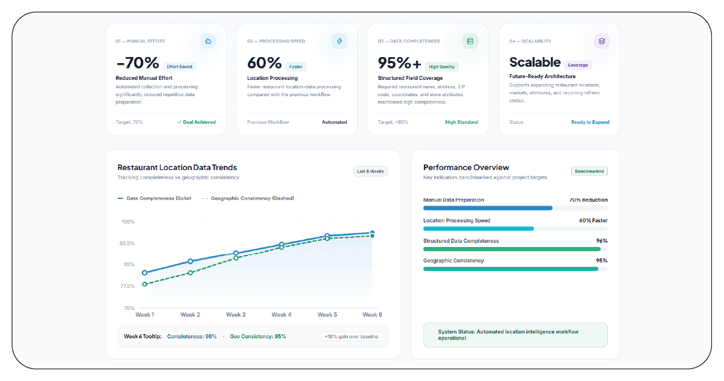This screenshot has width=724, height=381.
Task: Click the 60% Faster value
Action: click(x=594, y=221)
